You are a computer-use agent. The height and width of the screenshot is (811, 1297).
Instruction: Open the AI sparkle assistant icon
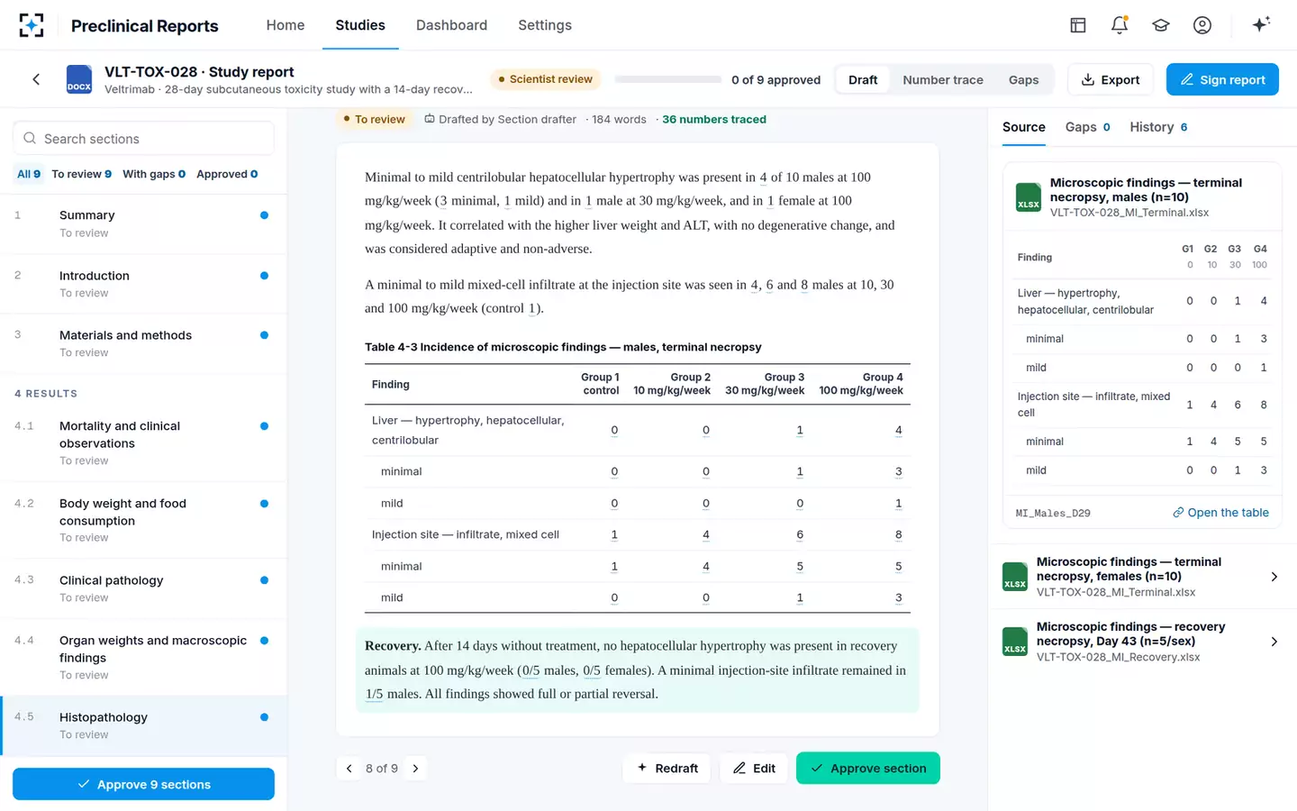(1261, 24)
